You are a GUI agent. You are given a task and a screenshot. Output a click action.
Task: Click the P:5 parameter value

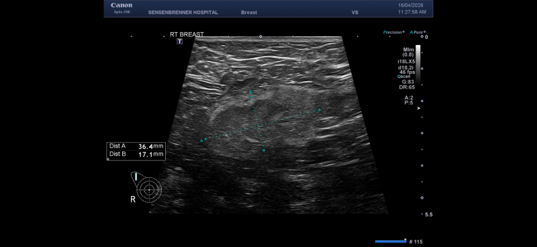409,103
